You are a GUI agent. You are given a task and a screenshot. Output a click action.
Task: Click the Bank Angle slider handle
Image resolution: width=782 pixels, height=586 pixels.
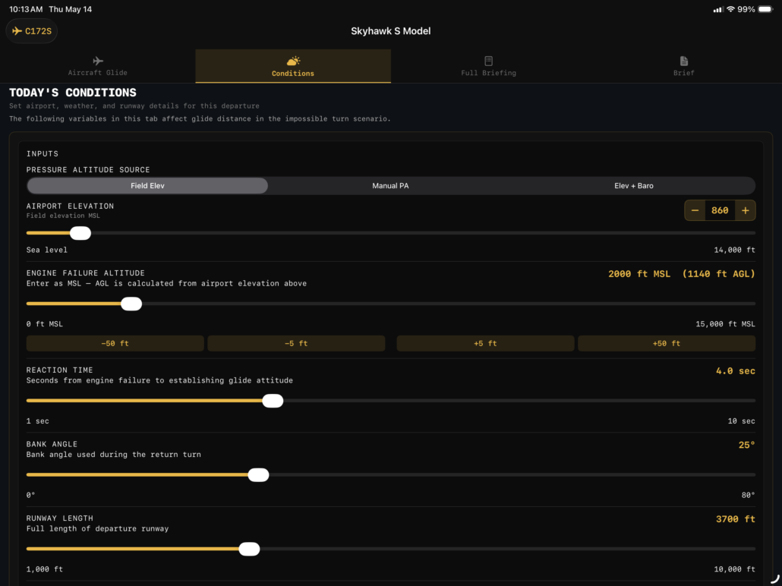258,474
